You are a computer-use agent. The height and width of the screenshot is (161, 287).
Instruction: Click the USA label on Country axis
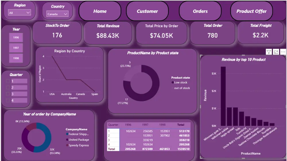[52, 94]
